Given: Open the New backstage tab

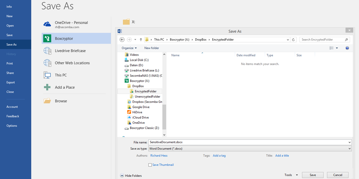Looking at the screenshot, I should [x=16, y=16].
